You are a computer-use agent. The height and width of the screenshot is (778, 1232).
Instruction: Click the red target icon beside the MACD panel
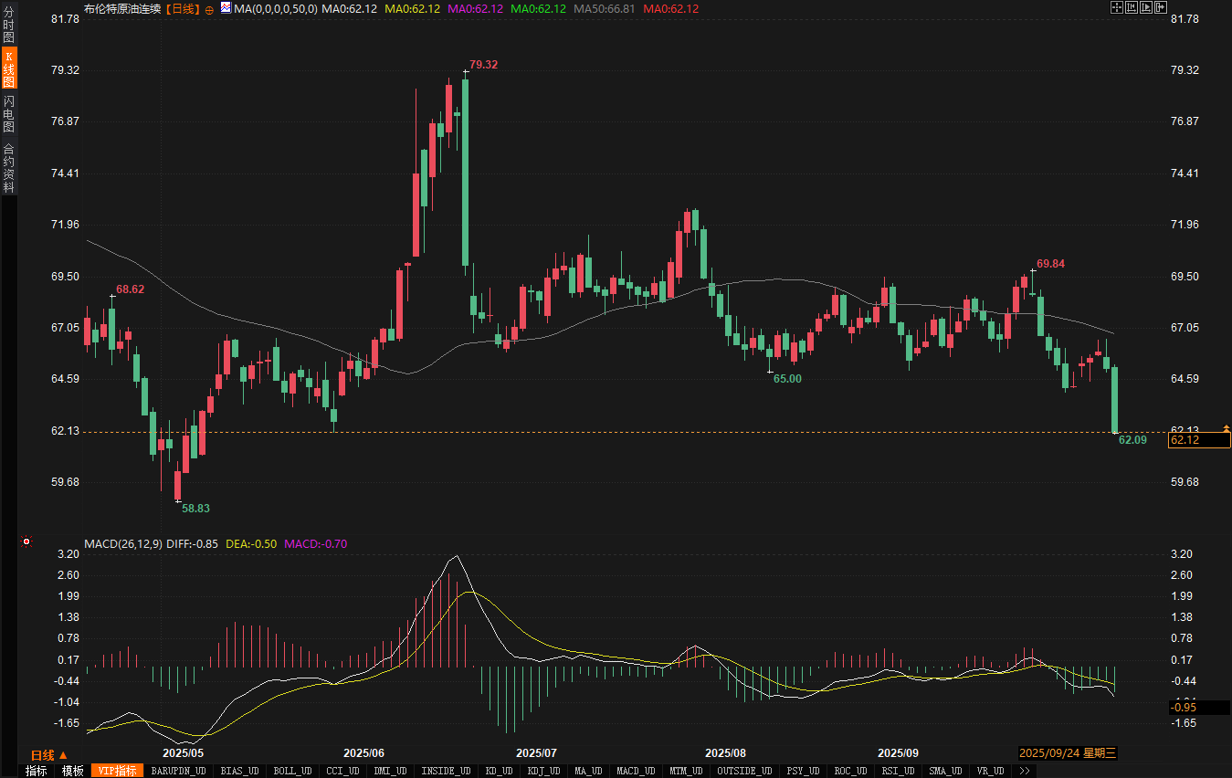(x=26, y=541)
